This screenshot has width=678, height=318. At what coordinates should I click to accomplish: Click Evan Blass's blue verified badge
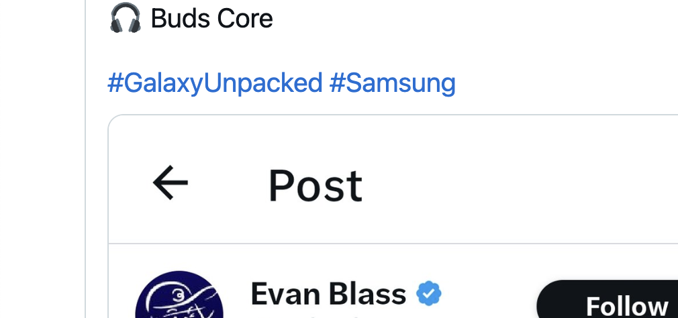point(428,294)
